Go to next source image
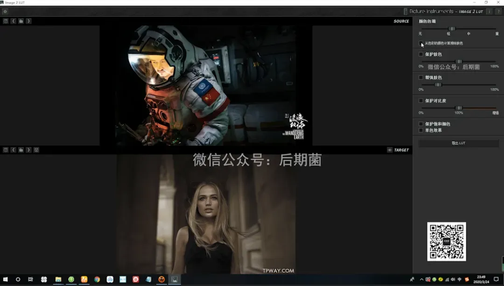 coord(28,21)
